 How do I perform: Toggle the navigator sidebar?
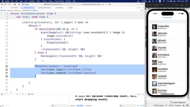click(9, 4)
